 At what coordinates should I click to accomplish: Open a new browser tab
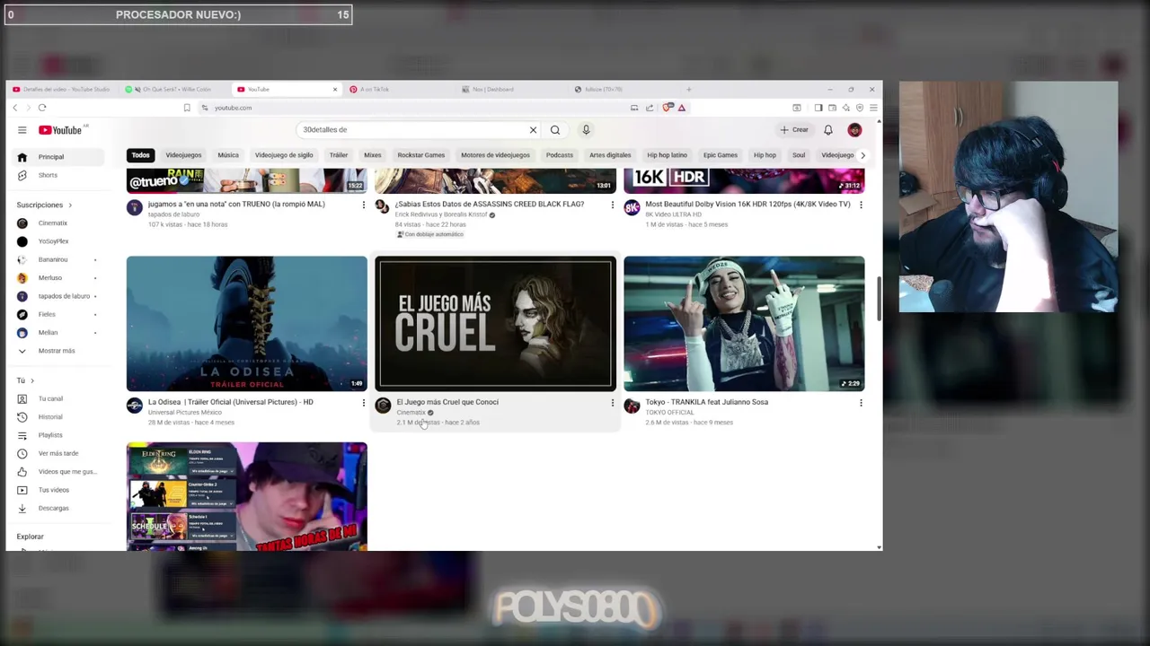pos(689,90)
